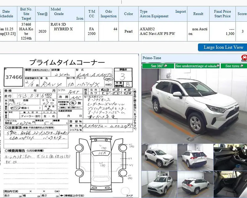The image size is (247, 198).
Task: Click the red car icon beside Prime-Time
Action: (244, 57)
